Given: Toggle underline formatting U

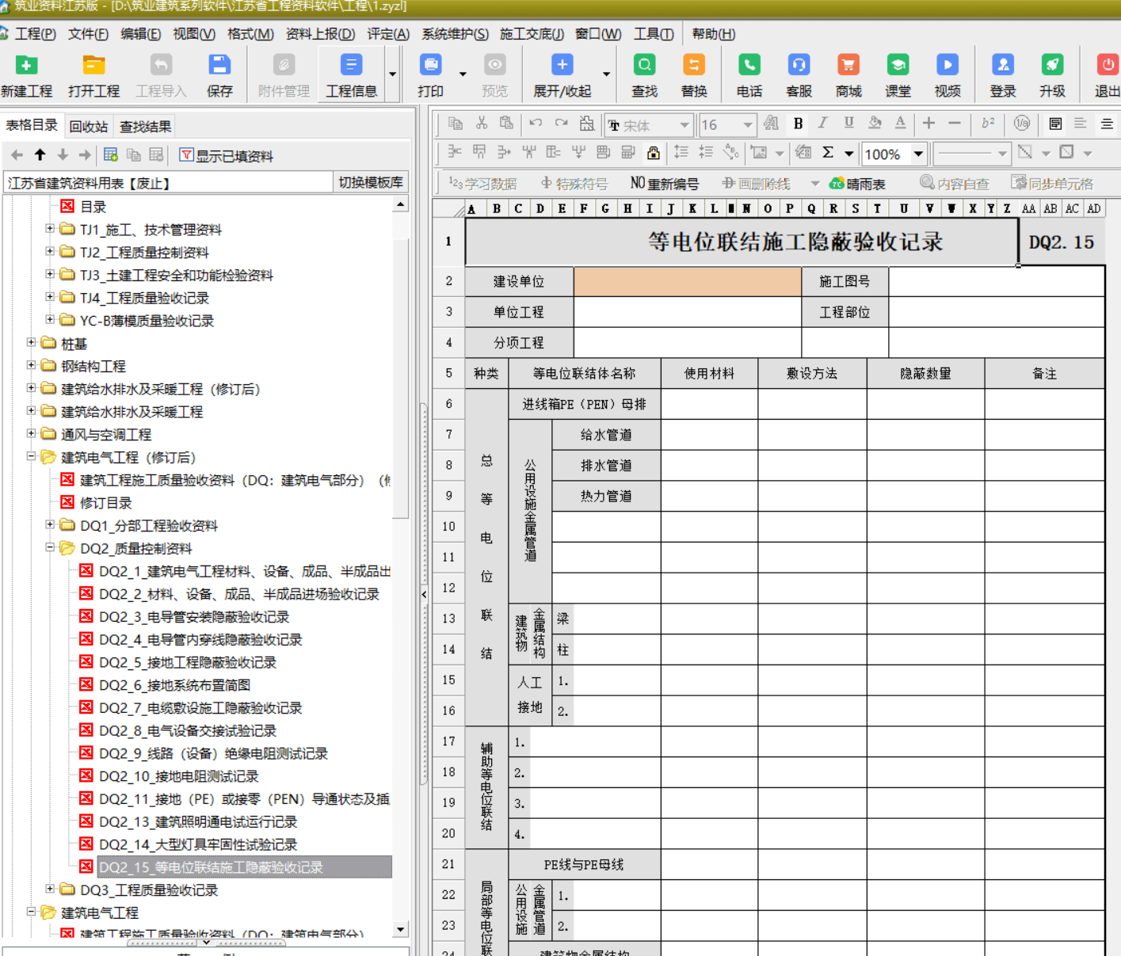Looking at the screenshot, I should pos(848,124).
